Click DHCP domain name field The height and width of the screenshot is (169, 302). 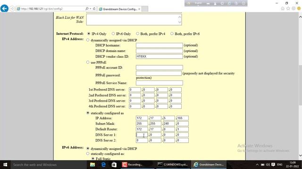coord(159,51)
